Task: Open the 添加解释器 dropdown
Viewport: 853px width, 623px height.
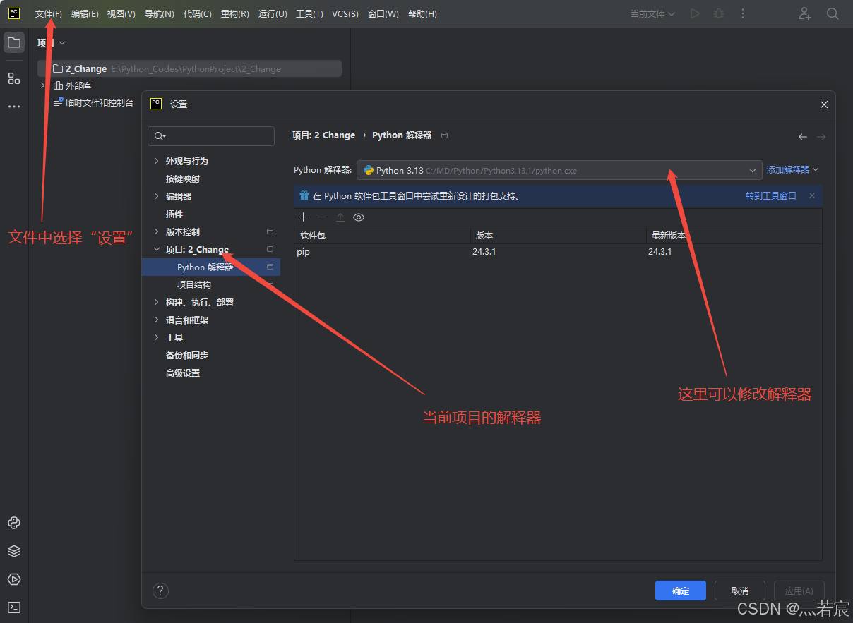Action: pos(792,169)
